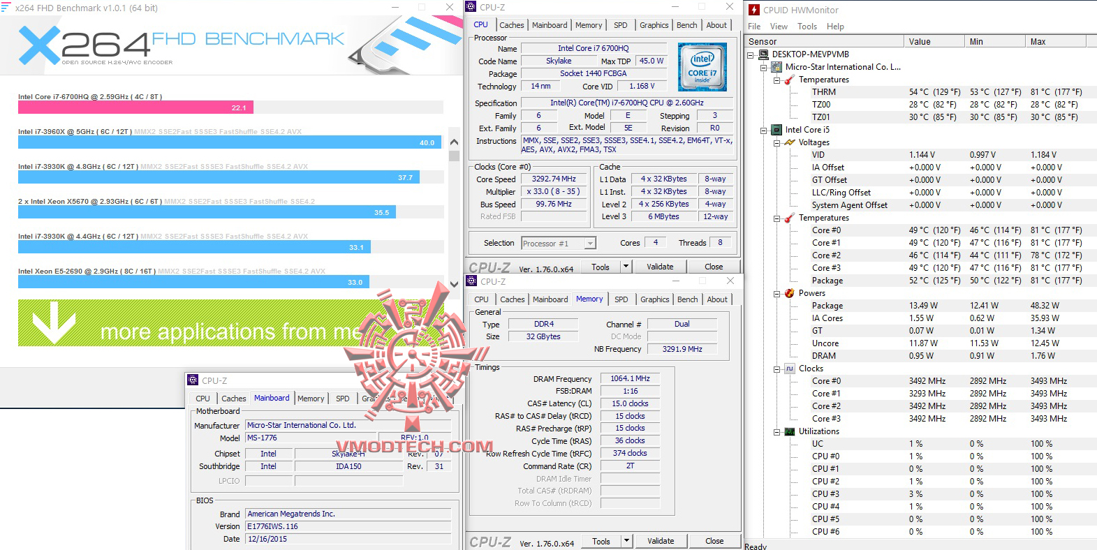Click Close in the CPU-Z processor window
The height and width of the screenshot is (550, 1097).
point(714,267)
